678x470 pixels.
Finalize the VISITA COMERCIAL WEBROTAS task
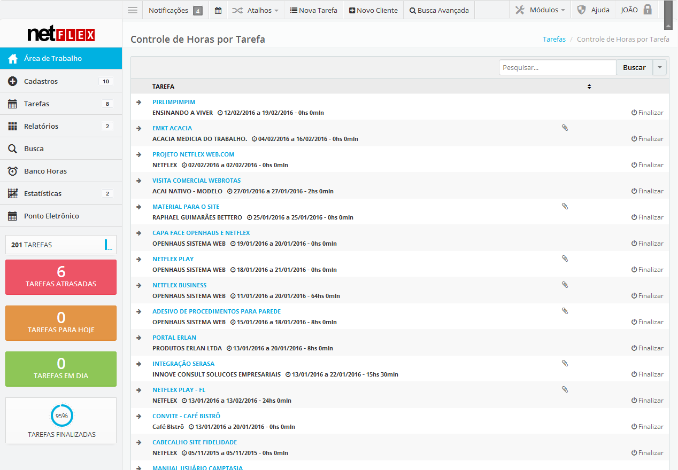647,191
